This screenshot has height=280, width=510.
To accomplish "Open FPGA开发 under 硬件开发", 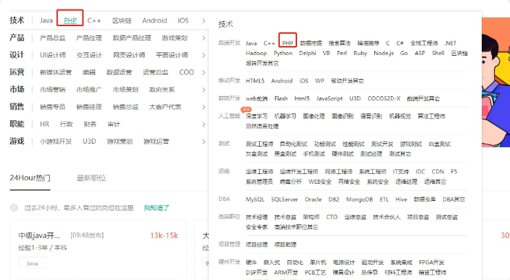I will [431, 262].
